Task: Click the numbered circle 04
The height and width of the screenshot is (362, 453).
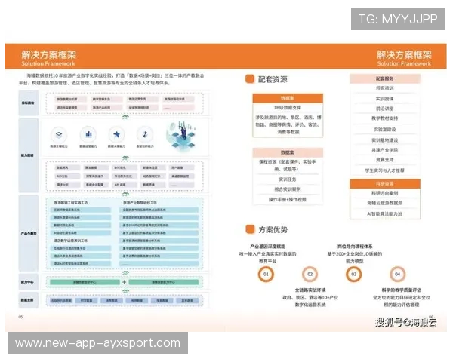Action: (398, 274)
